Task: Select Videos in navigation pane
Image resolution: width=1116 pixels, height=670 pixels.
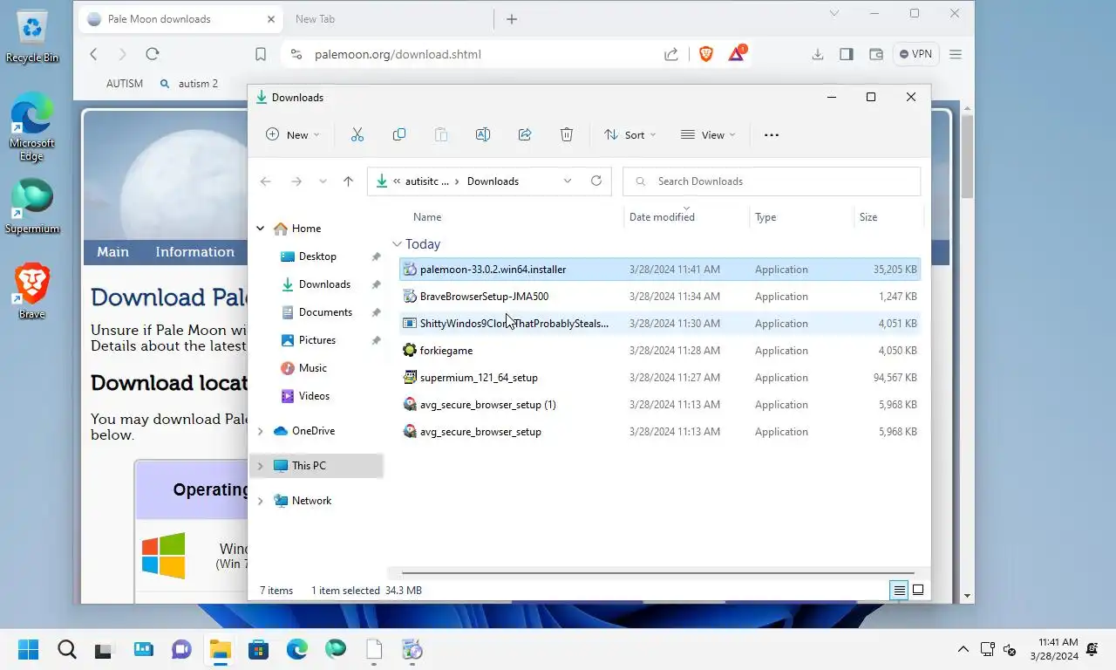Action: point(314,396)
